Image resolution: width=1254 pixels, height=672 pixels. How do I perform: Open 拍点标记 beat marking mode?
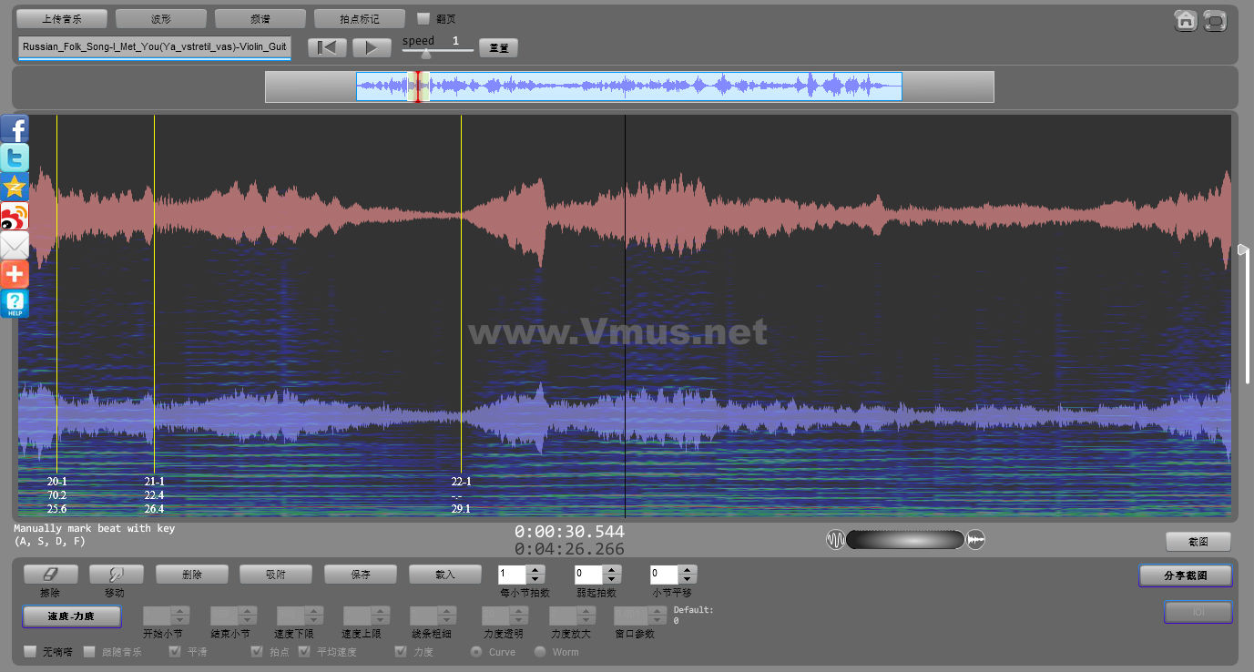pyautogui.click(x=360, y=18)
